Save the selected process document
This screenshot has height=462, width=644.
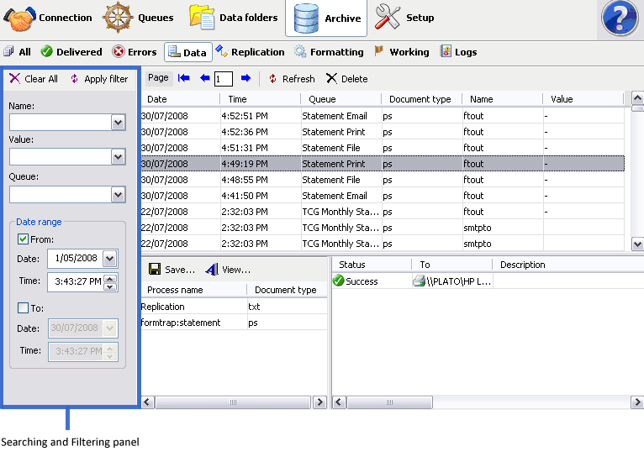172,270
